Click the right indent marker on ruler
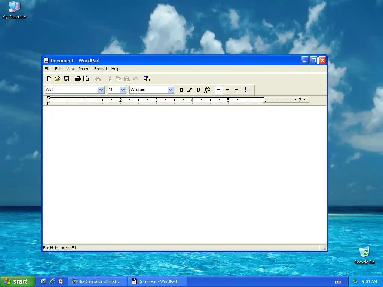This screenshot has width=383, height=287. click(x=264, y=101)
